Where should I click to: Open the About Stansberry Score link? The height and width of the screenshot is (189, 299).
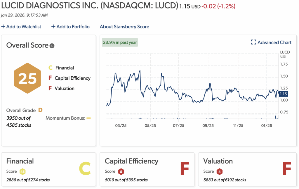pos(124,27)
